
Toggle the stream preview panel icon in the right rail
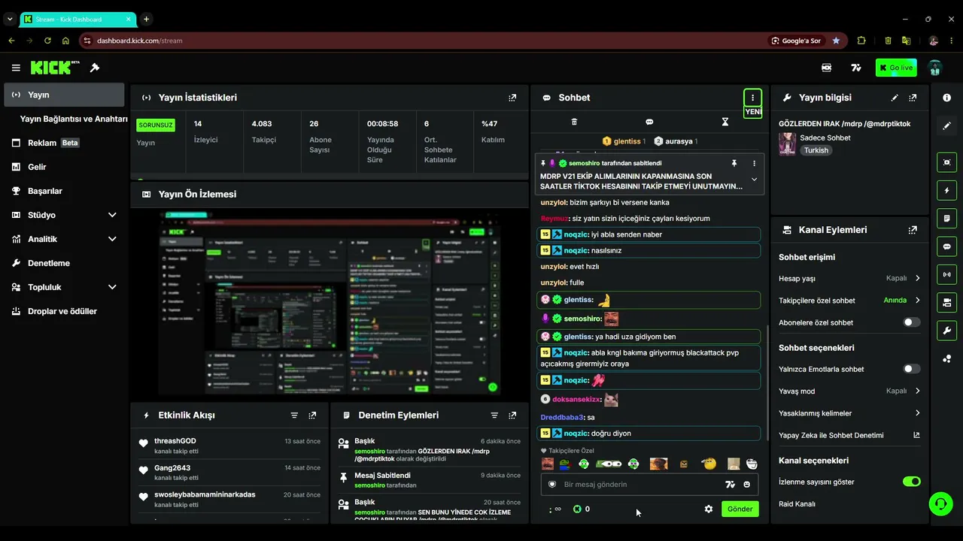point(946,162)
